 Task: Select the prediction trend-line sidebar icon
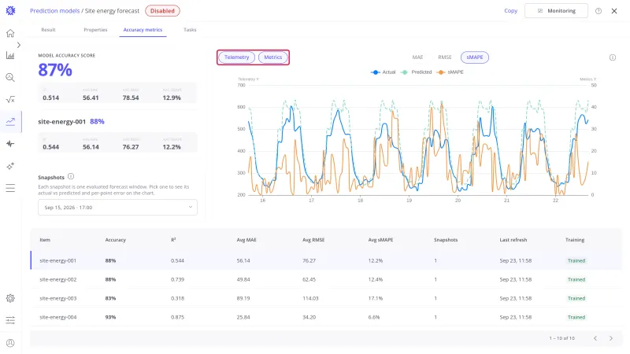pyautogui.click(x=10, y=122)
